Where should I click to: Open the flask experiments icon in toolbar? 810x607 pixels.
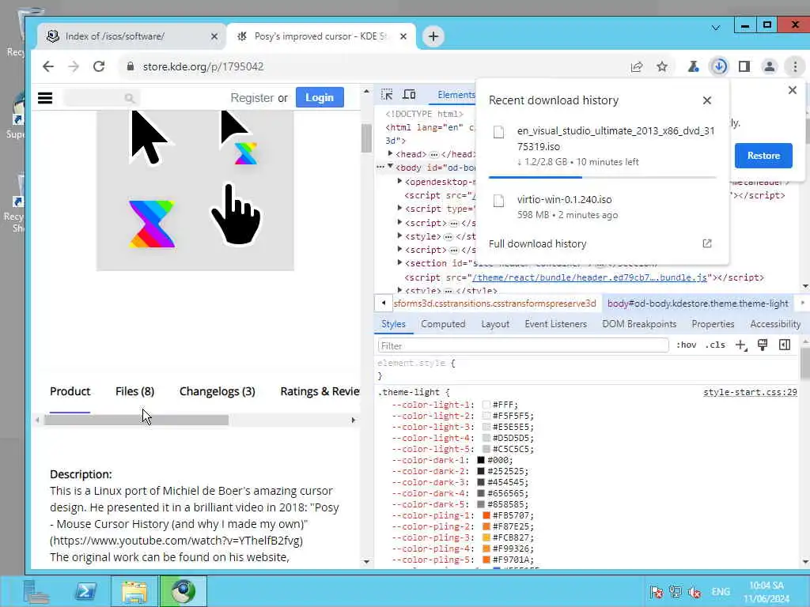click(693, 66)
